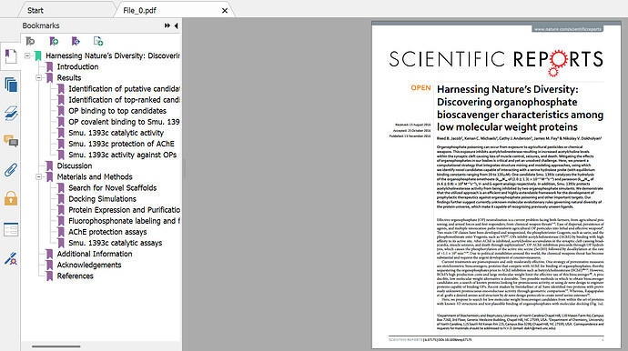Click the Bookmarks panel horizontal scrollbar

[x=56, y=346]
